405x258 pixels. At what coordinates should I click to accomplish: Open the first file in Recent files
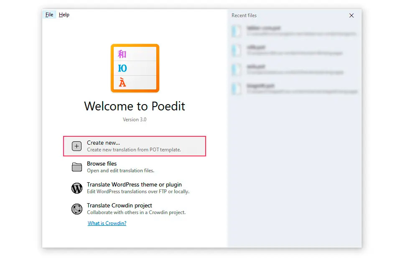pos(263,28)
